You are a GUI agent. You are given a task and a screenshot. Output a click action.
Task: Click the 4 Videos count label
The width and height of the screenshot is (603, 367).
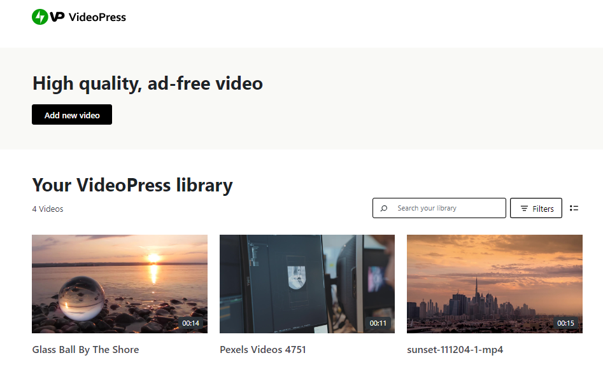(48, 209)
